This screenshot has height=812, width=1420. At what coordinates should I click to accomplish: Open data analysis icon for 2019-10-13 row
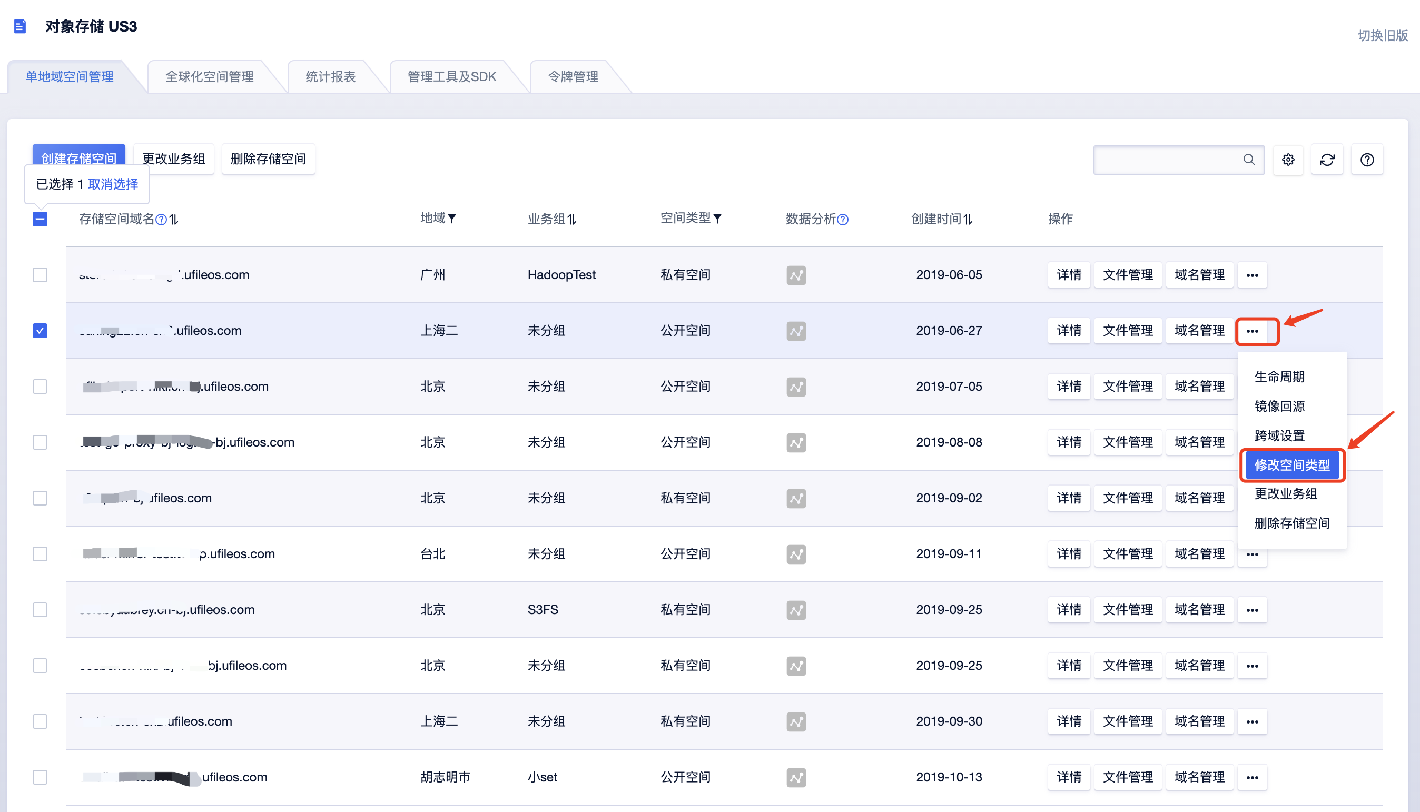point(796,777)
